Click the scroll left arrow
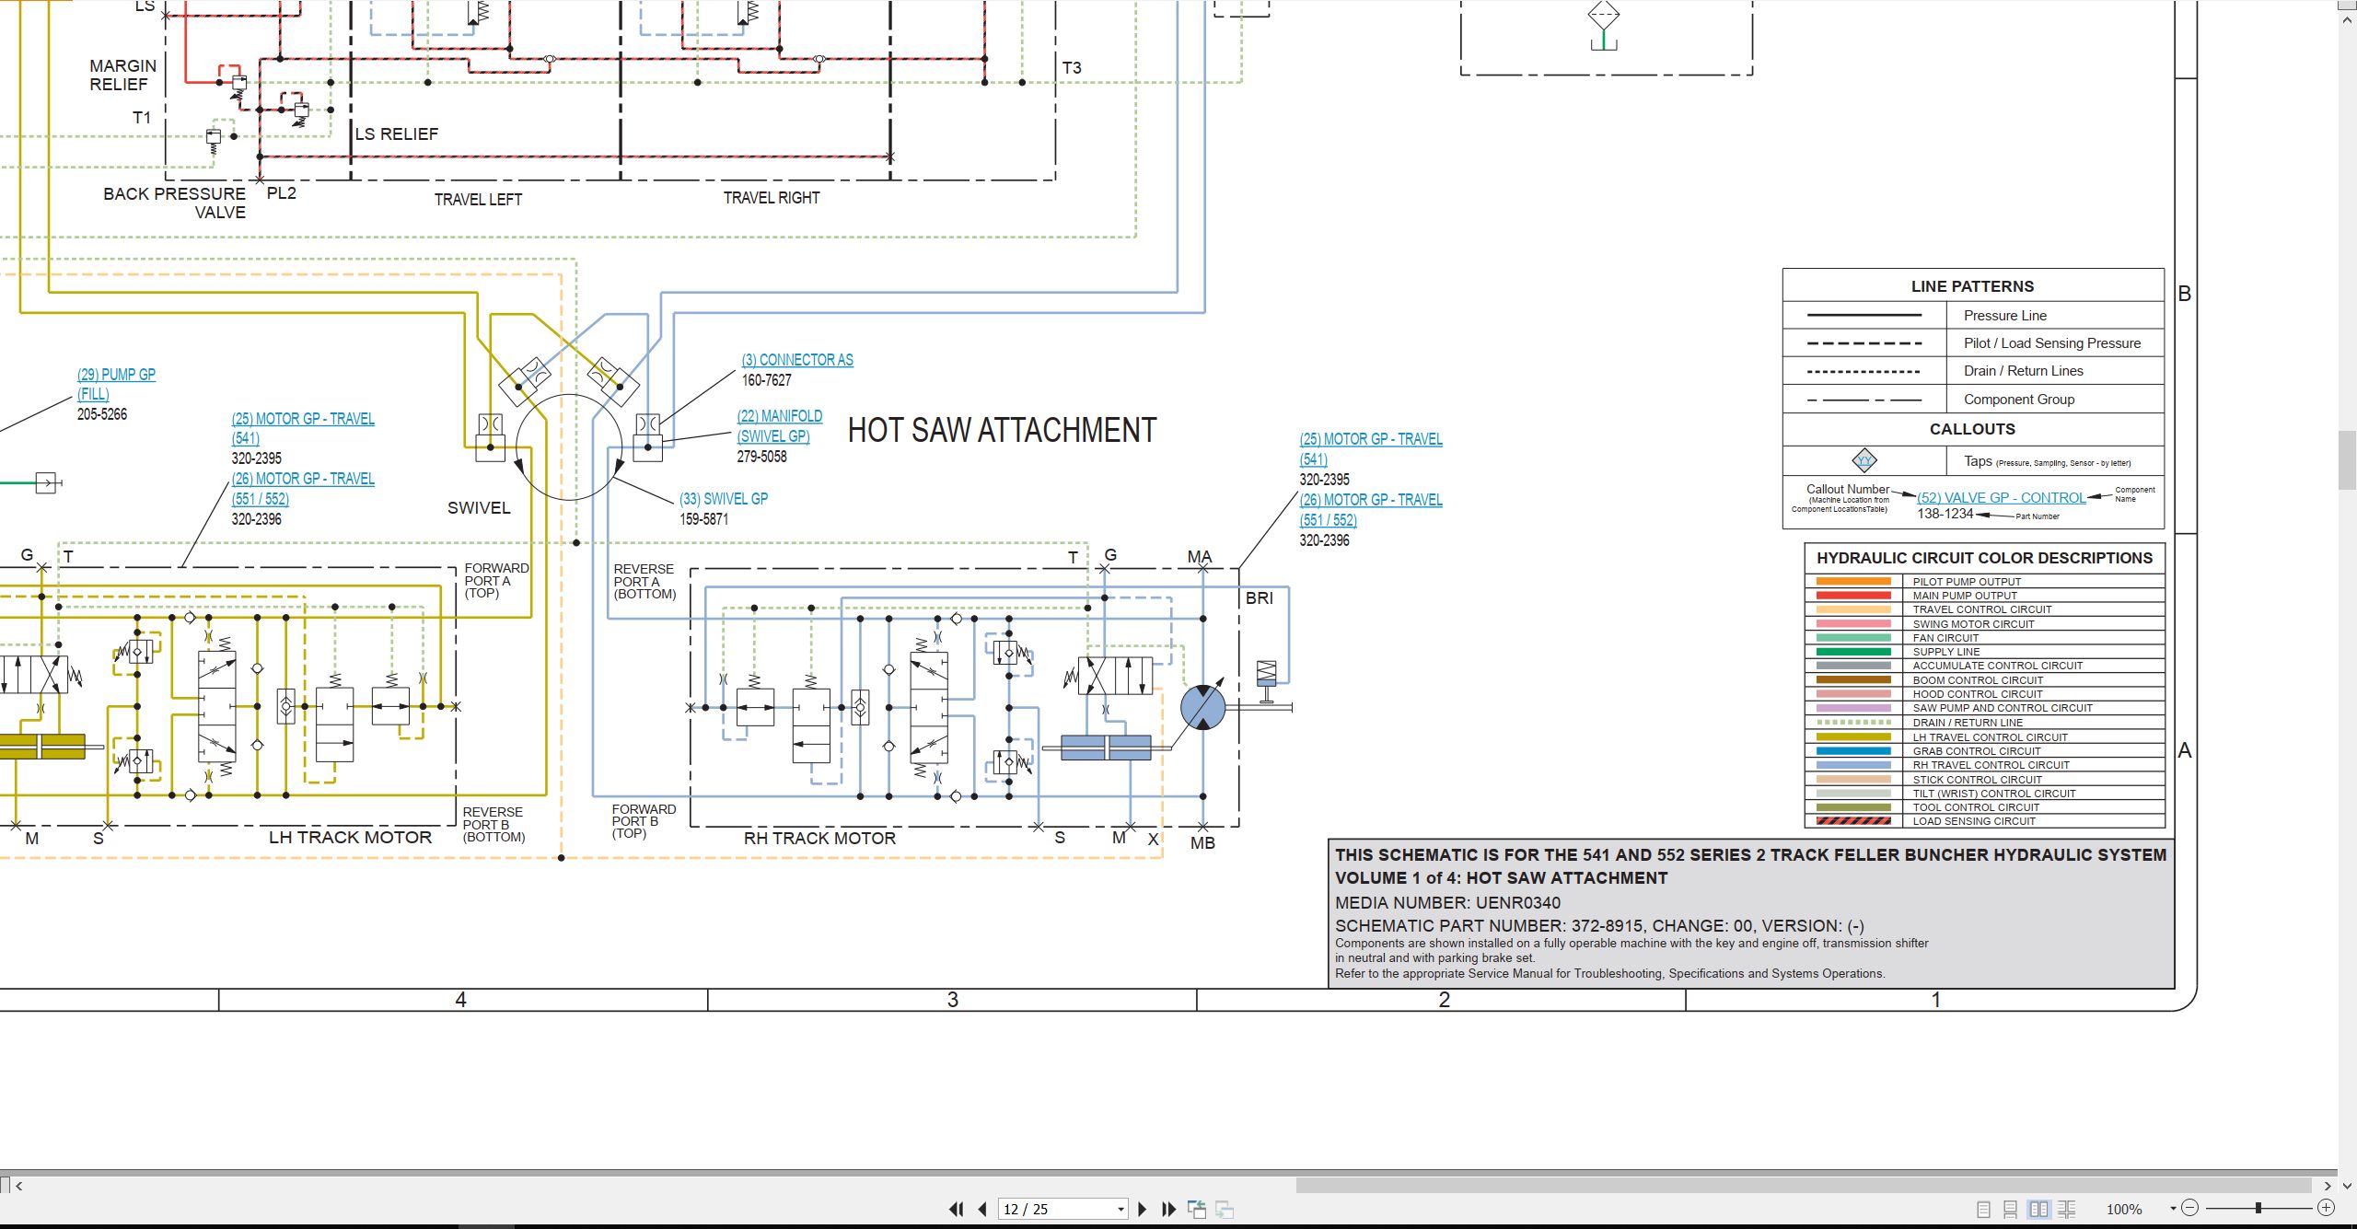Screen dimensions: 2357x1229 pos(19,1186)
